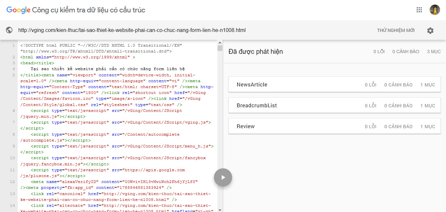Viewport: 446px width, 212px height.
Task: Open the Google apps grid
Action: tap(419, 10)
